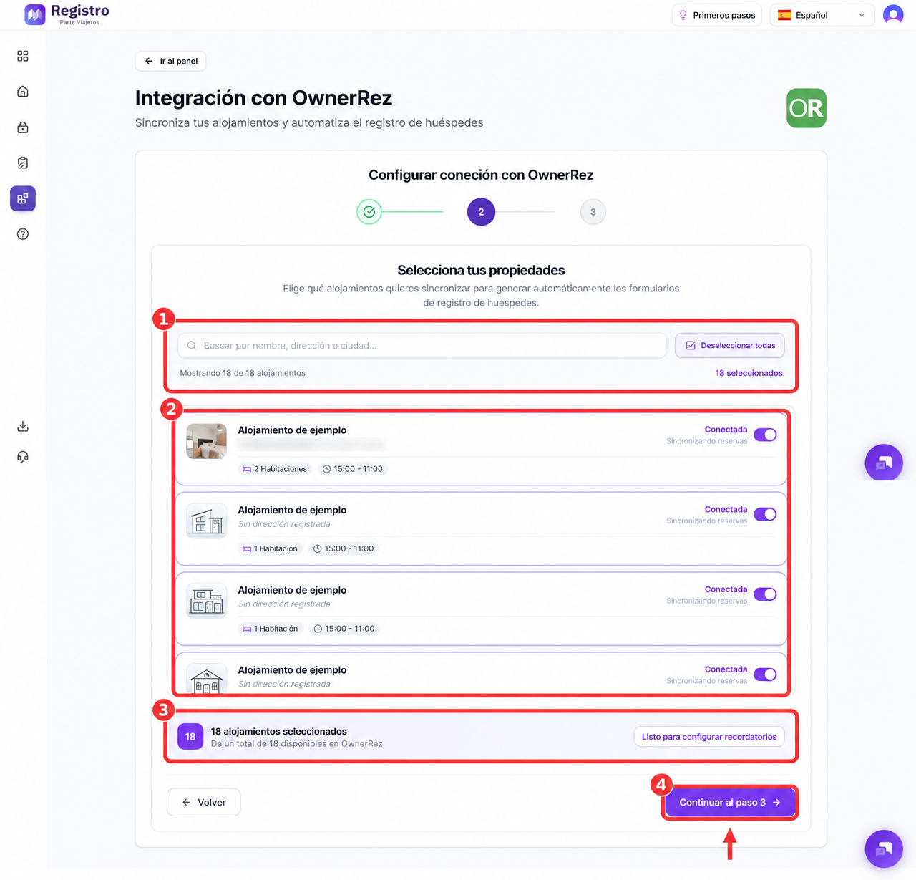Open the clipboard document icon in sidebar
The image size is (916, 880).
[x=23, y=163]
